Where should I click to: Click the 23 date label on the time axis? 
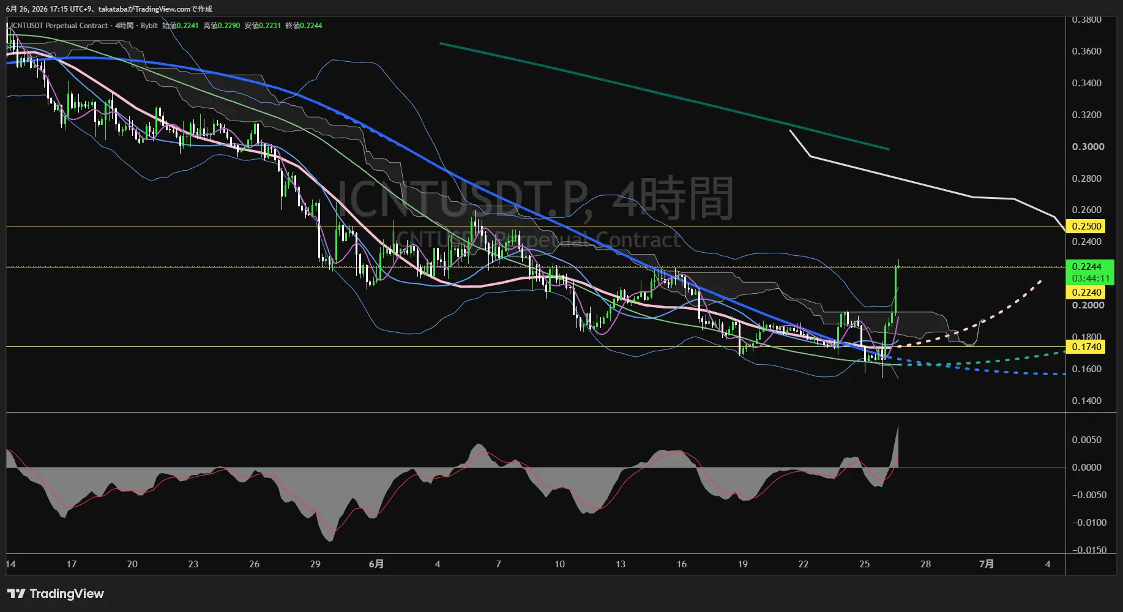193,564
